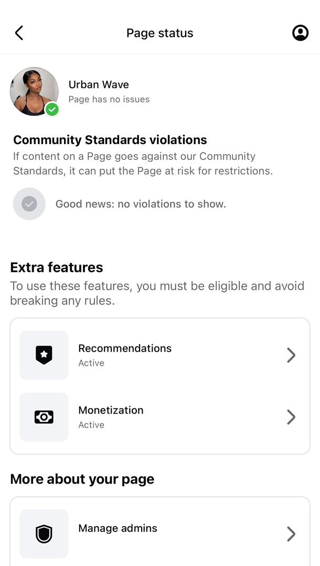Select the Manage admins entry

point(118,528)
